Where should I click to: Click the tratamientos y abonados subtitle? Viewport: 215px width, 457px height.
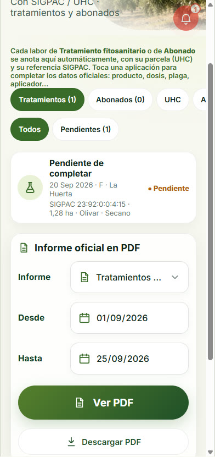(x=65, y=13)
